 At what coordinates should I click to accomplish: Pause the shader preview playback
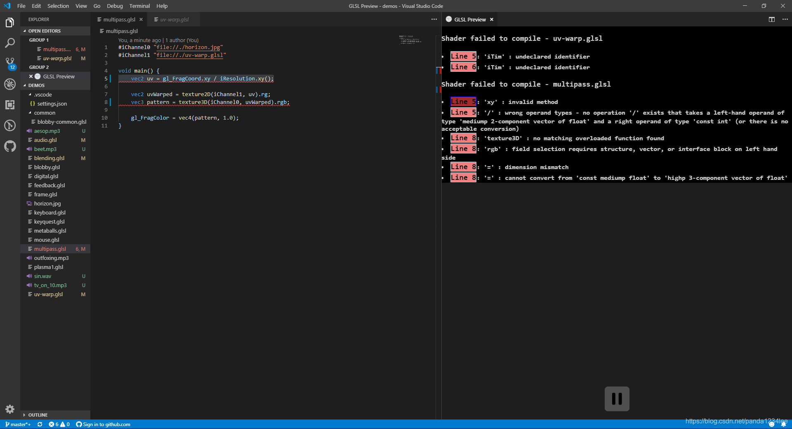[617, 398]
